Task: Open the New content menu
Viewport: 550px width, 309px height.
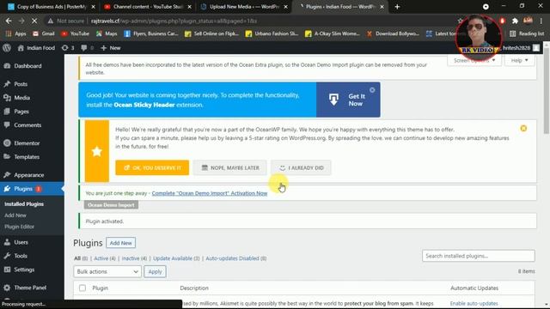Action: click(111, 48)
